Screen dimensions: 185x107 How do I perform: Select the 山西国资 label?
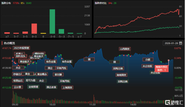point(125,49)
